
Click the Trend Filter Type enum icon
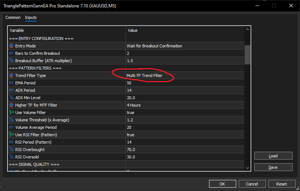(11, 76)
